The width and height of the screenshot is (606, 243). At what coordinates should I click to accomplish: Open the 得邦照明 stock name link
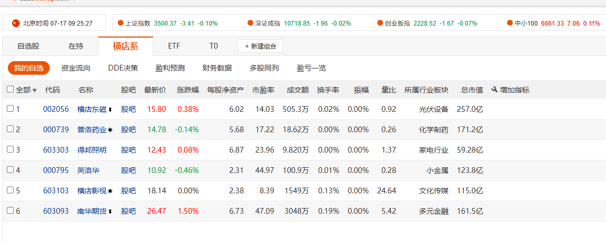tap(92, 149)
